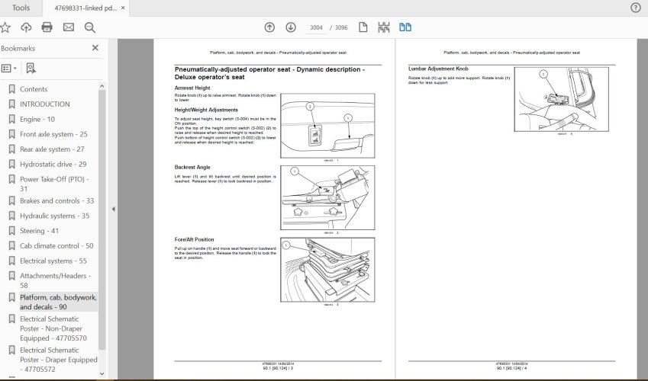This screenshot has width=648, height=381.
Task: Open bookmarks options dropdown menu
Action: [9, 68]
